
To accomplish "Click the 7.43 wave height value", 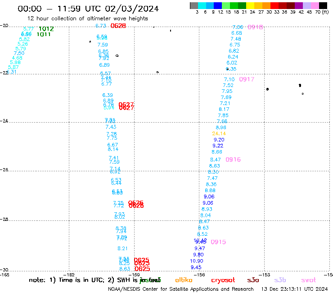I will coord(111,127).
